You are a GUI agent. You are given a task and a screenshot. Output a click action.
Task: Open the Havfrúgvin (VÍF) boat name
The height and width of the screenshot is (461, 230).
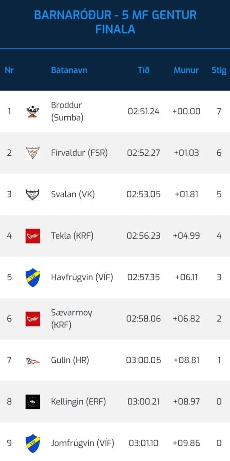(82, 277)
